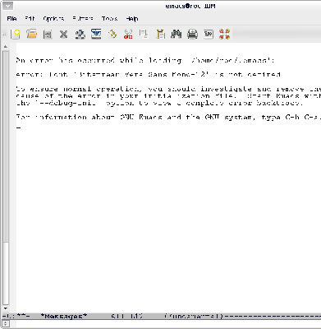
Task: Undo with the curved arrow icon
Action: pyautogui.click(x=112, y=35)
